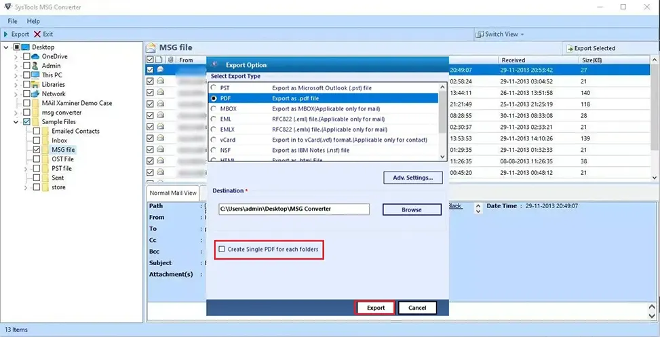Click the Admin user icon
Viewport: 660px width, 337px height.
(x=35, y=66)
